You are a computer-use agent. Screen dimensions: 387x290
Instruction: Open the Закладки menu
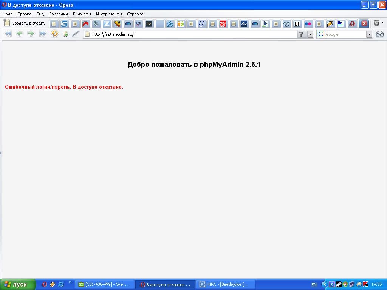[x=59, y=14]
